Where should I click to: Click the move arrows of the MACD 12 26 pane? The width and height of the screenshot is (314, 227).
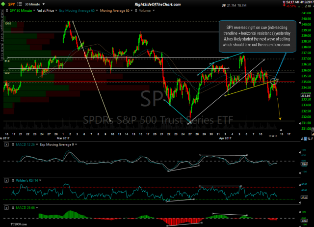[13, 144]
